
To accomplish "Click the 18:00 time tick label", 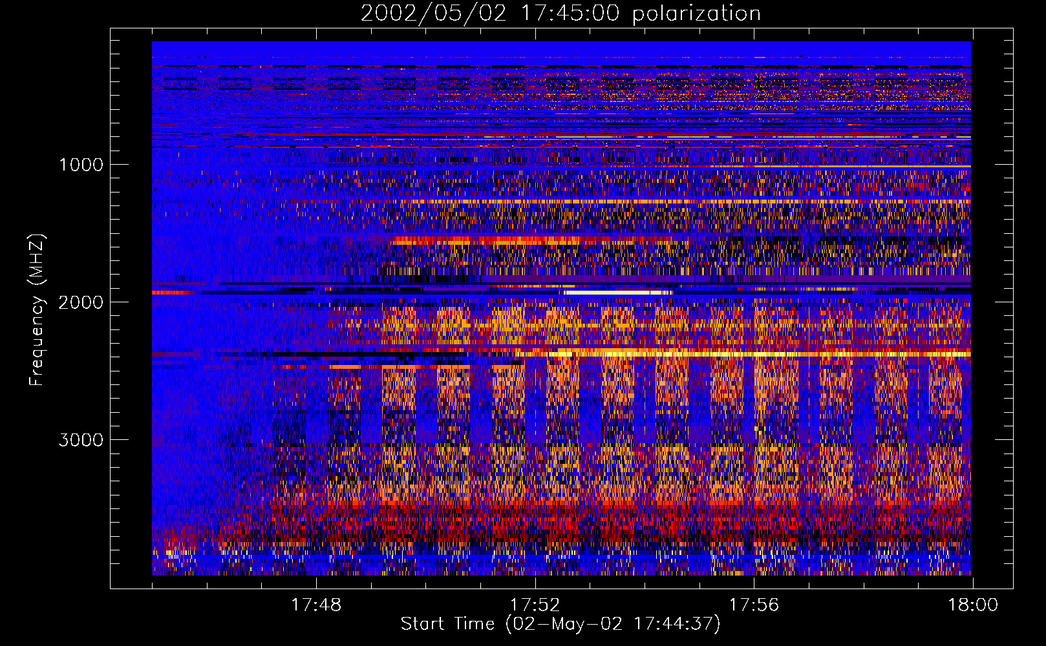I will 973,605.
